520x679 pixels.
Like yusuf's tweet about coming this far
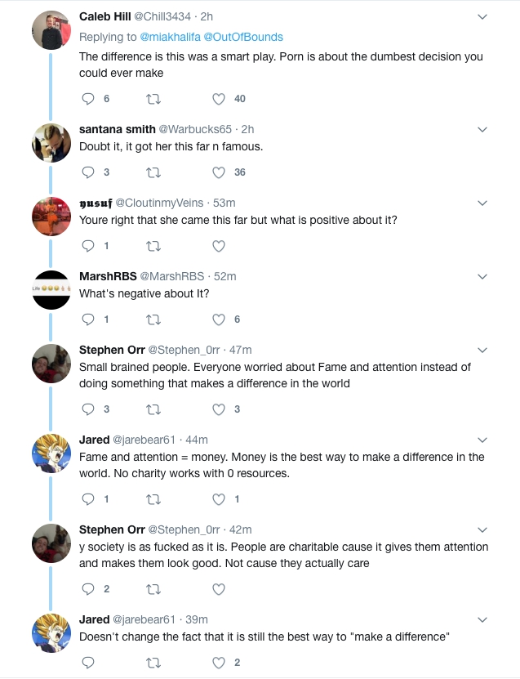(x=218, y=245)
